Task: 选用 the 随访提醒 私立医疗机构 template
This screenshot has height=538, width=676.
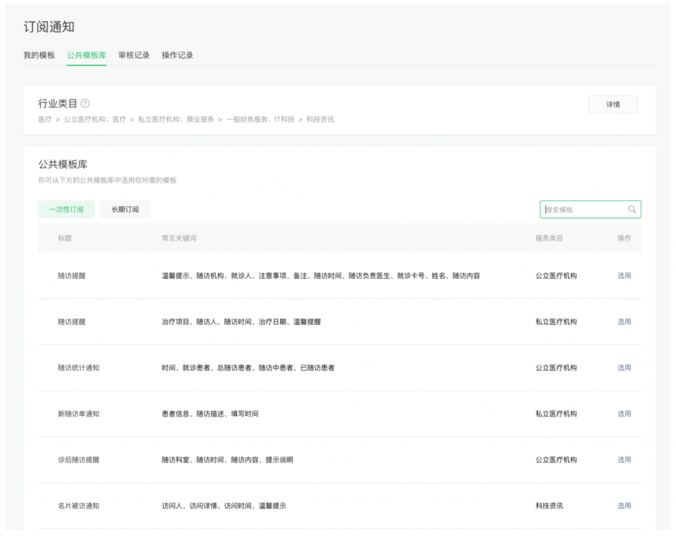Action: click(624, 321)
